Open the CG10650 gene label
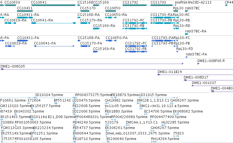This screenshot has height=143, width=233. (x=113, y=8)
